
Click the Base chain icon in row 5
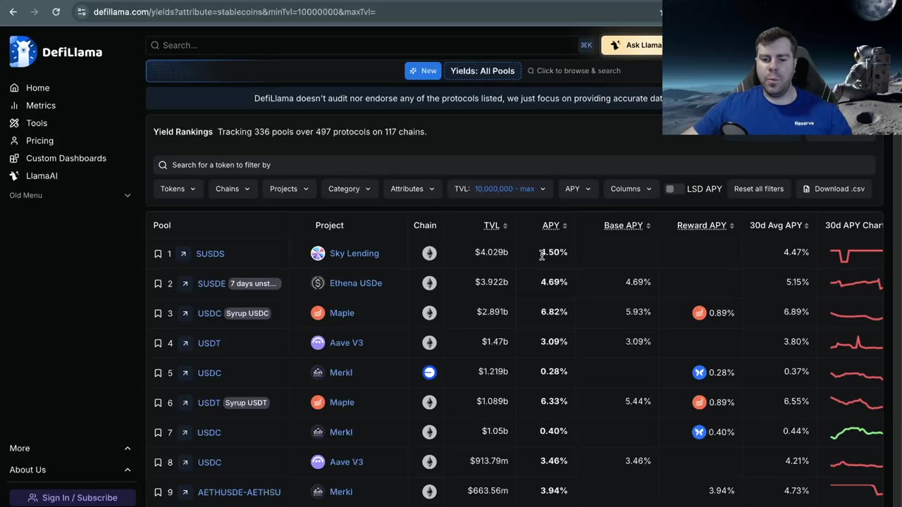click(429, 373)
